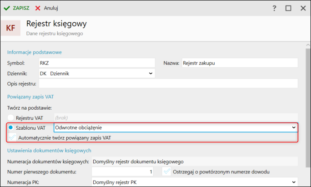Click the Numer pierwszego dokumentu field

123,172
